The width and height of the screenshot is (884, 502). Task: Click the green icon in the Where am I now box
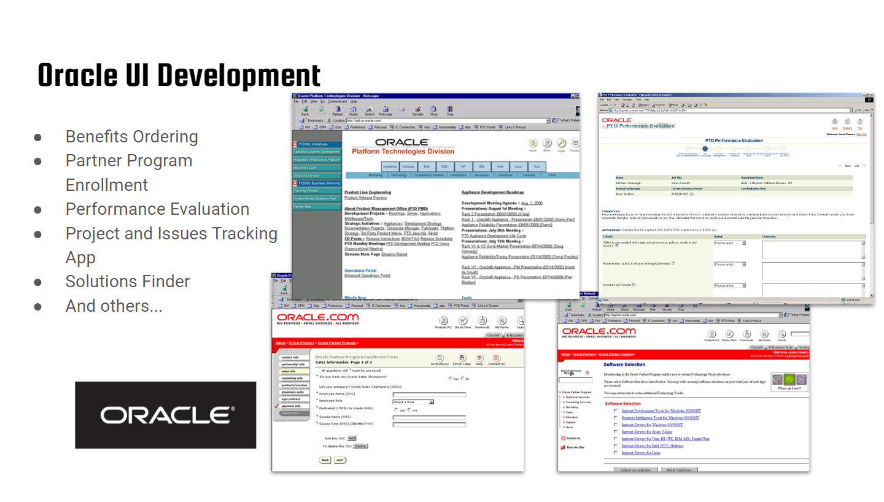[x=789, y=379]
